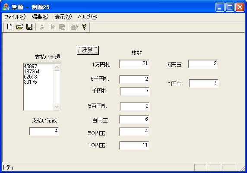
Task: Open the 表示(V) menu
Action: point(63,17)
